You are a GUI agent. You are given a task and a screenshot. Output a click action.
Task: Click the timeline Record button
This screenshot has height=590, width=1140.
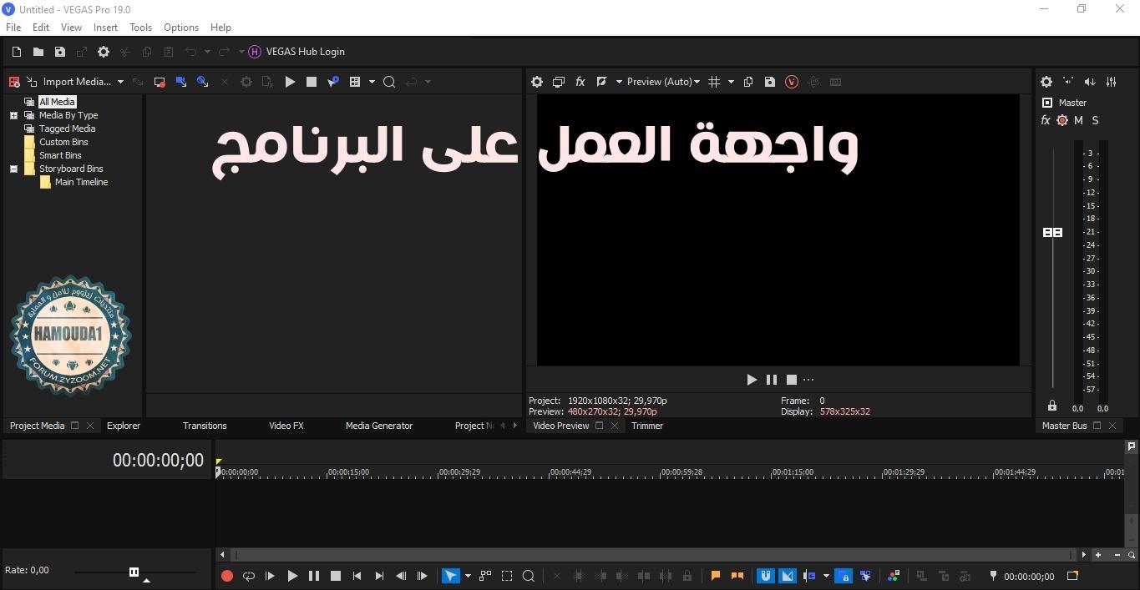(x=227, y=576)
